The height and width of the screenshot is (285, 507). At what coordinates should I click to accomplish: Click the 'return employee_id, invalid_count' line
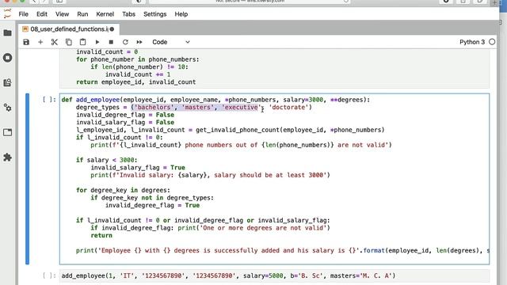point(135,82)
